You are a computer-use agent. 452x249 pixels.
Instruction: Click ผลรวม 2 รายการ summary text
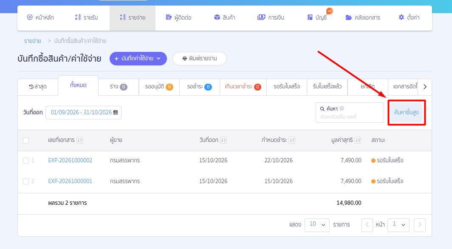(68, 203)
